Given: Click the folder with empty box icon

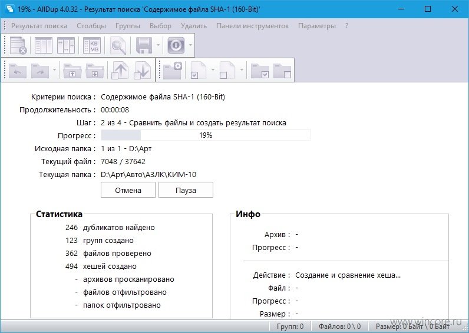Looking at the screenshot, I should point(282,71).
